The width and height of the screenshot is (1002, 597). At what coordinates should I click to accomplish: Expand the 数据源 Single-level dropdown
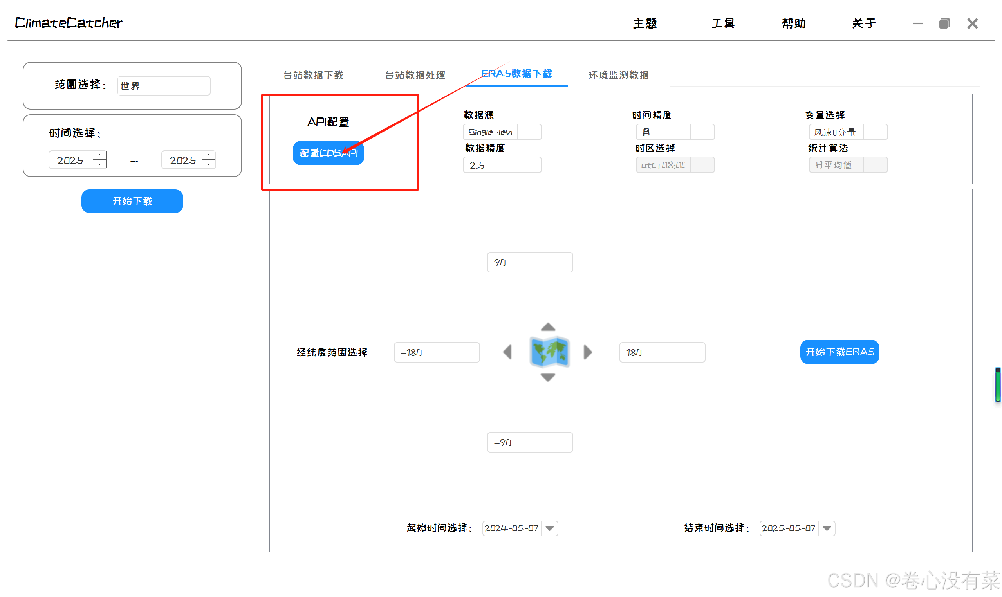[x=529, y=132]
